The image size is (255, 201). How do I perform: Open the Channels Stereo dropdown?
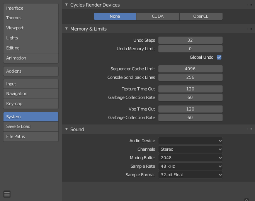pos(190,149)
